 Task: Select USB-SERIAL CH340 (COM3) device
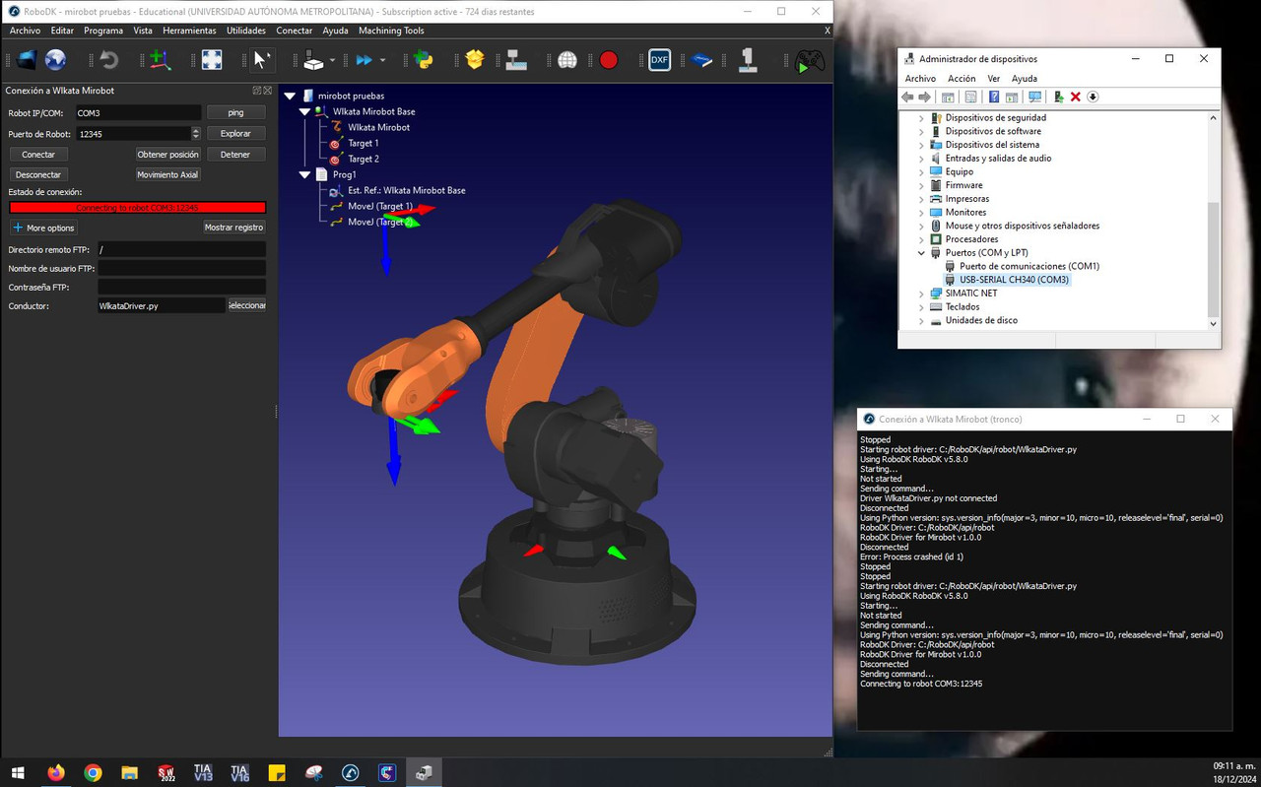point(1014,280)
